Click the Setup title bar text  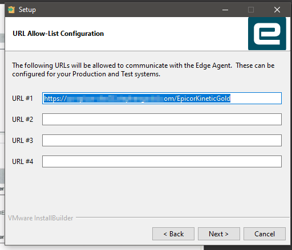27,10
